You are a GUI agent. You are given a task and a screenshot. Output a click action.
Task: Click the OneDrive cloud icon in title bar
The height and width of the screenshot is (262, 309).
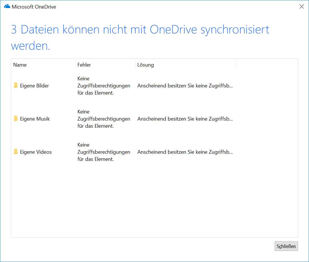(x=7, y=7)
